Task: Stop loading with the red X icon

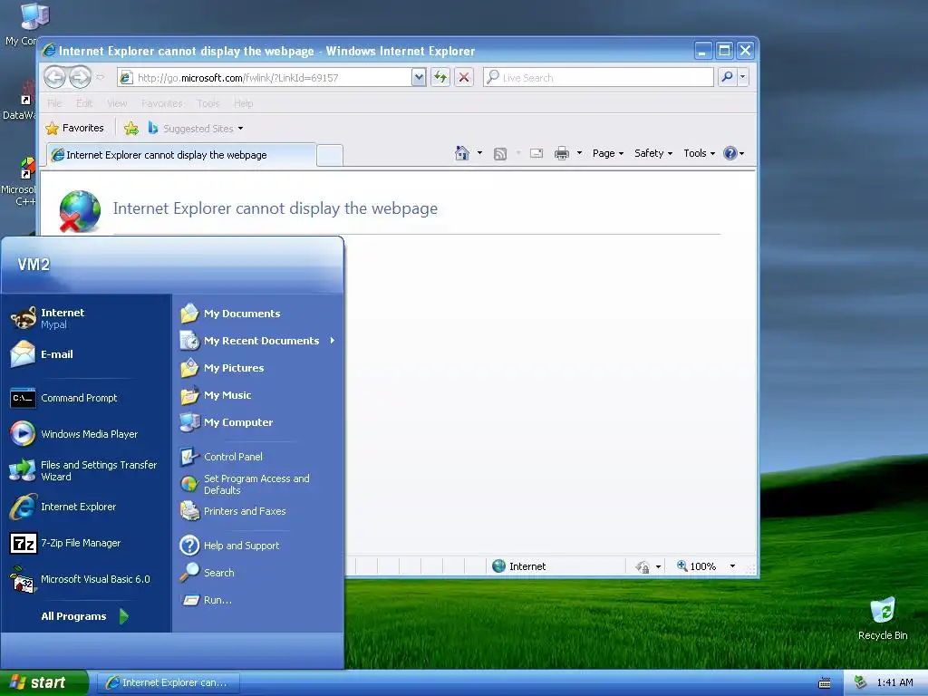Action: point(464,77)
